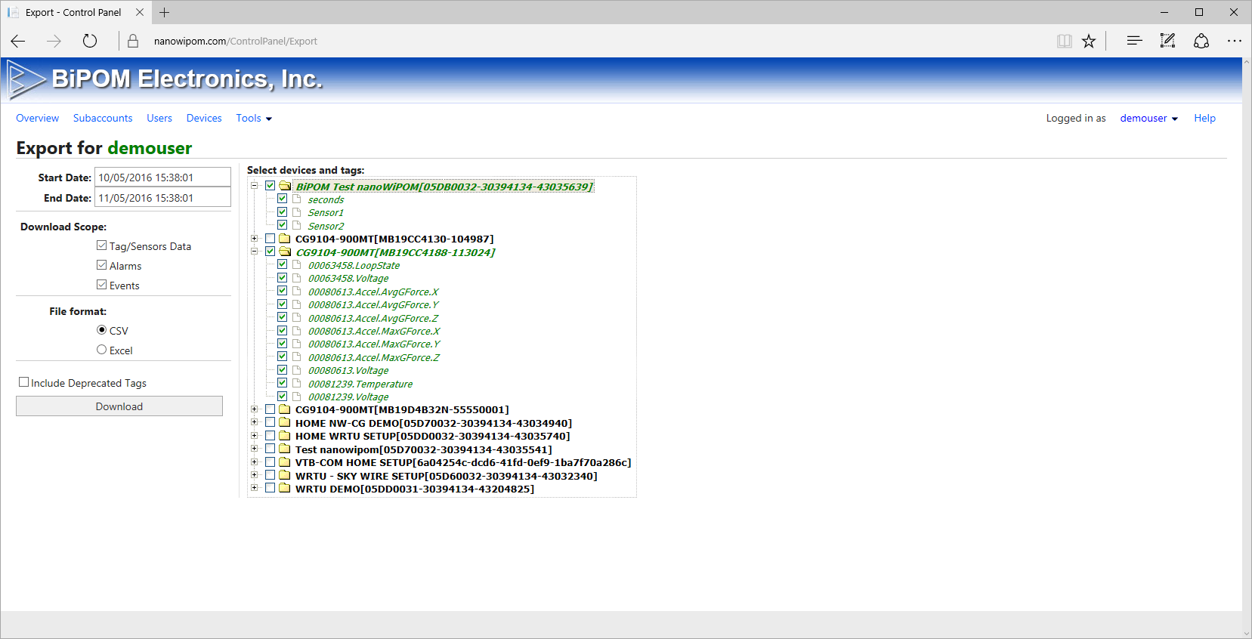Click document icon beside 00063458.LoopState
The width and height of the screenshot is (1252, 639).
tap(297, 265)
